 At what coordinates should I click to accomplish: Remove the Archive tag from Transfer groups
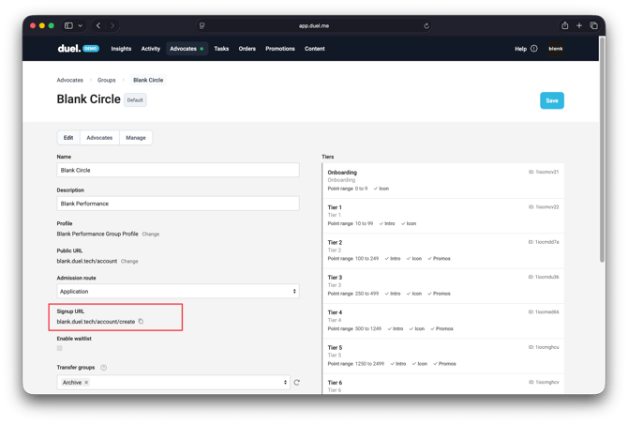point(86,383)
